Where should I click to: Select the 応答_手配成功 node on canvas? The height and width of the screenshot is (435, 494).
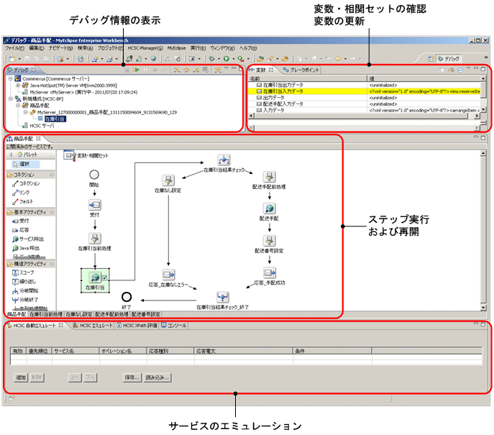[x=270, y=273]
